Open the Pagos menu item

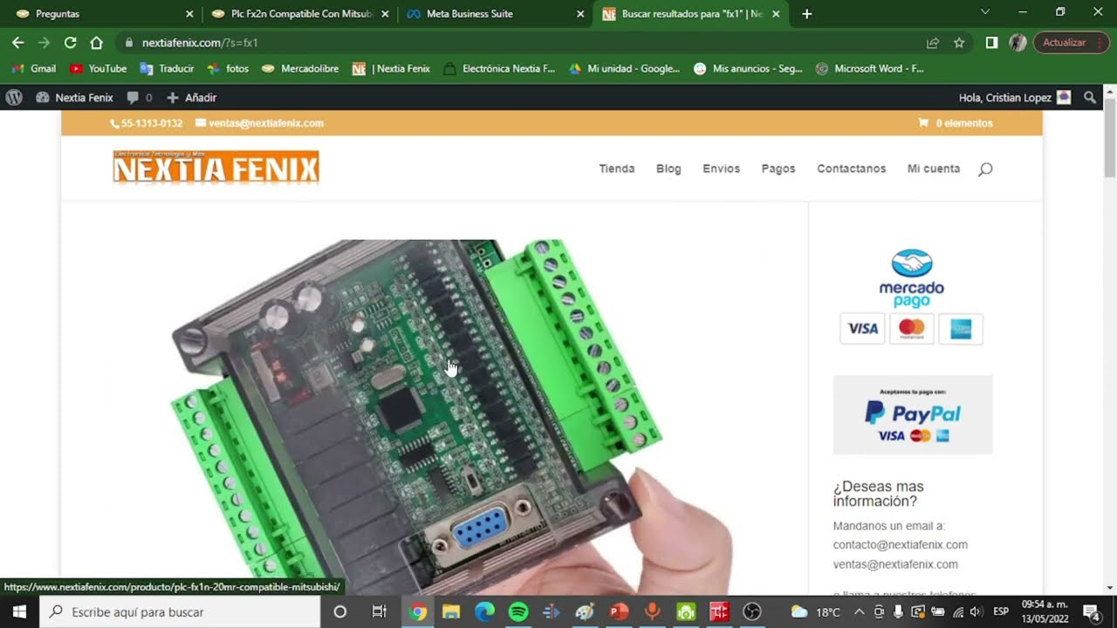[x=778, y=168]
